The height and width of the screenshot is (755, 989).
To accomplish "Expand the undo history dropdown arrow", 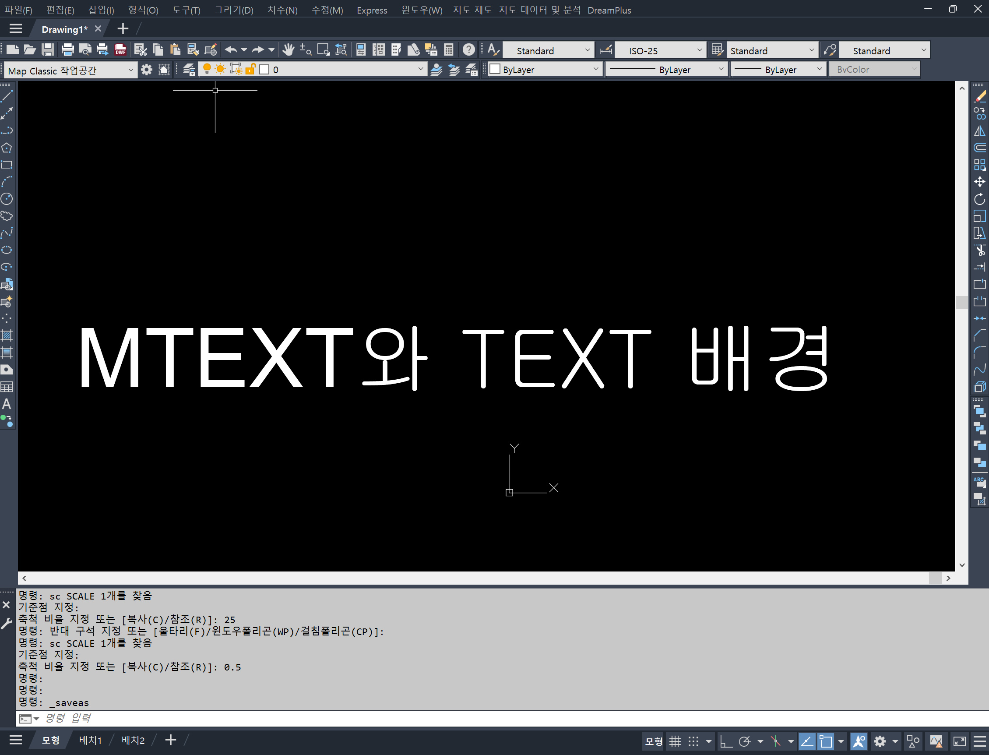I will tap(244, 50).
